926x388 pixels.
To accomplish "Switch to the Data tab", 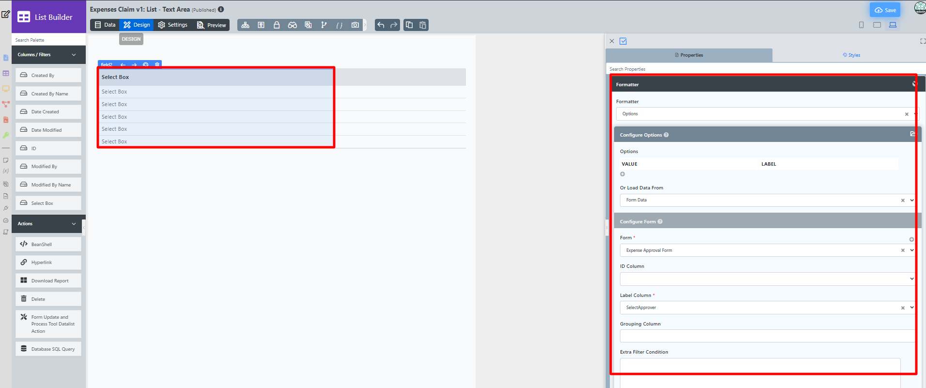I will coord(105,25).
